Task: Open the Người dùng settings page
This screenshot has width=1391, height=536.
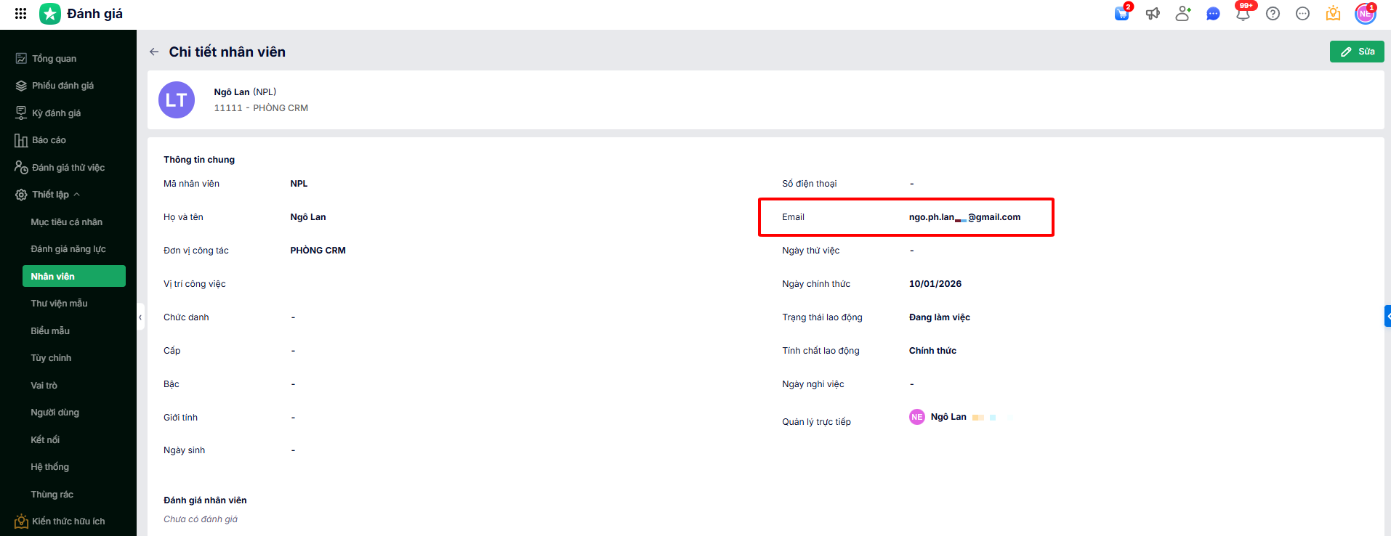Action: tap(55, 413)
